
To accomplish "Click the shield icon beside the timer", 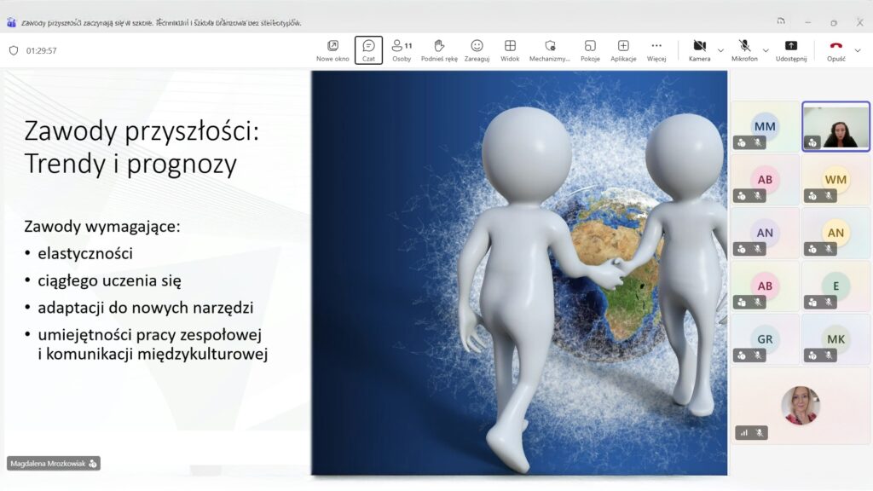I will [13, 50].
